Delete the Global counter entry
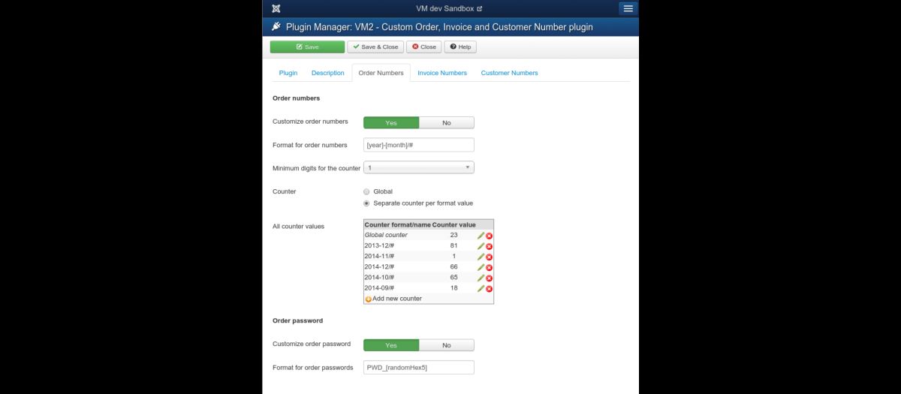The width and height of the screenshot is (901, 394). click(490, 236)
